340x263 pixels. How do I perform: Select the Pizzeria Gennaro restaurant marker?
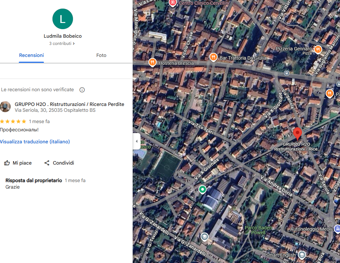point(318,49)
